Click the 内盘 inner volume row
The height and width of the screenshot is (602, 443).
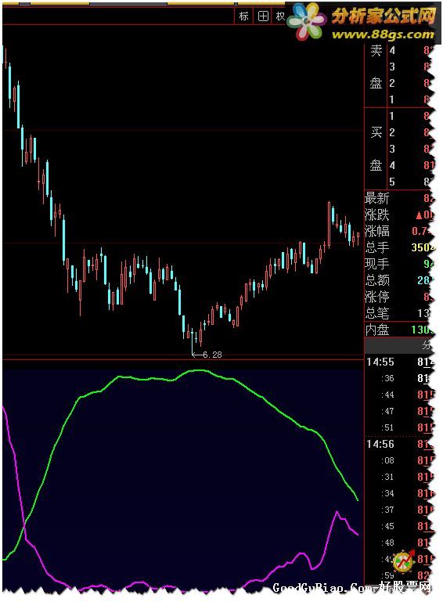pyautogui.click(x=399, y=330)
